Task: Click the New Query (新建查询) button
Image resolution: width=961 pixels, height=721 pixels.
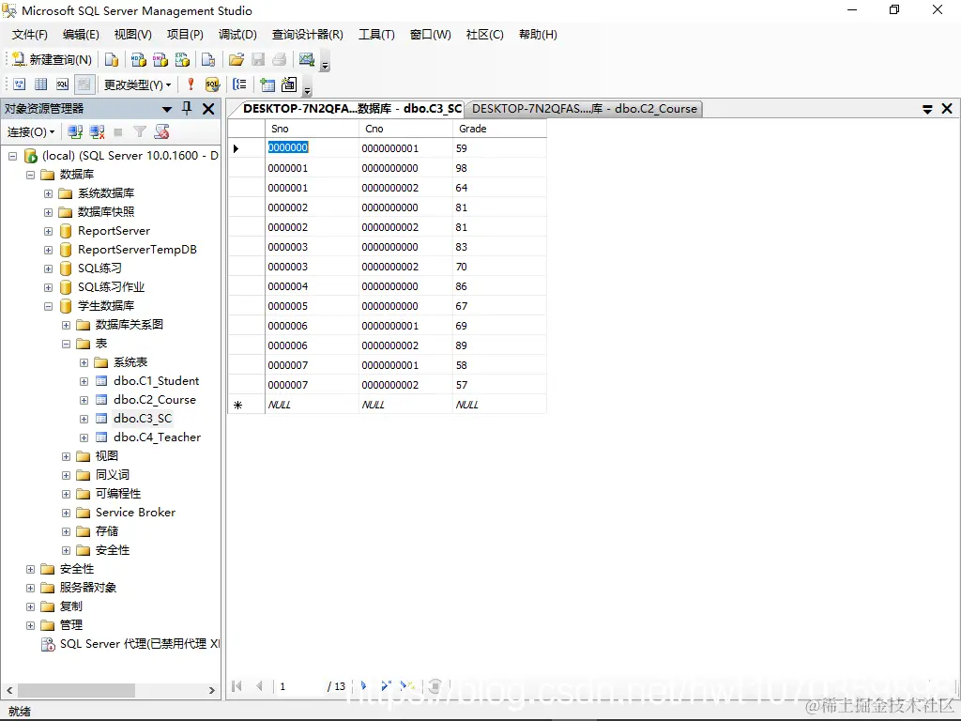Action: tap(53, 59)
